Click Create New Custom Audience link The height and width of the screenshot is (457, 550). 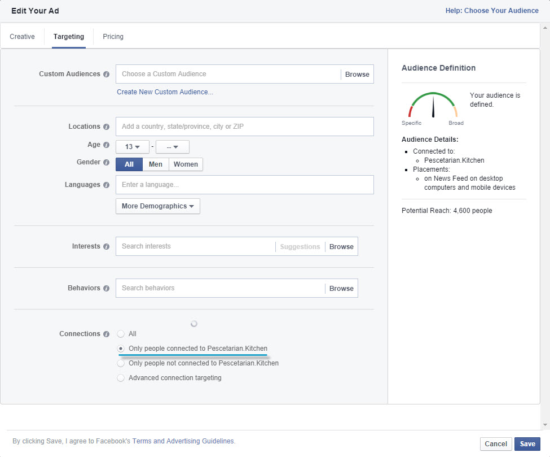pos(165,92)
